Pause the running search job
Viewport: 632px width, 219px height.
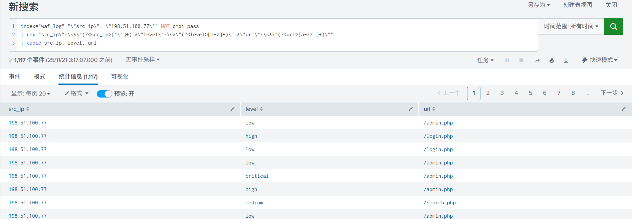pos(507,60)
